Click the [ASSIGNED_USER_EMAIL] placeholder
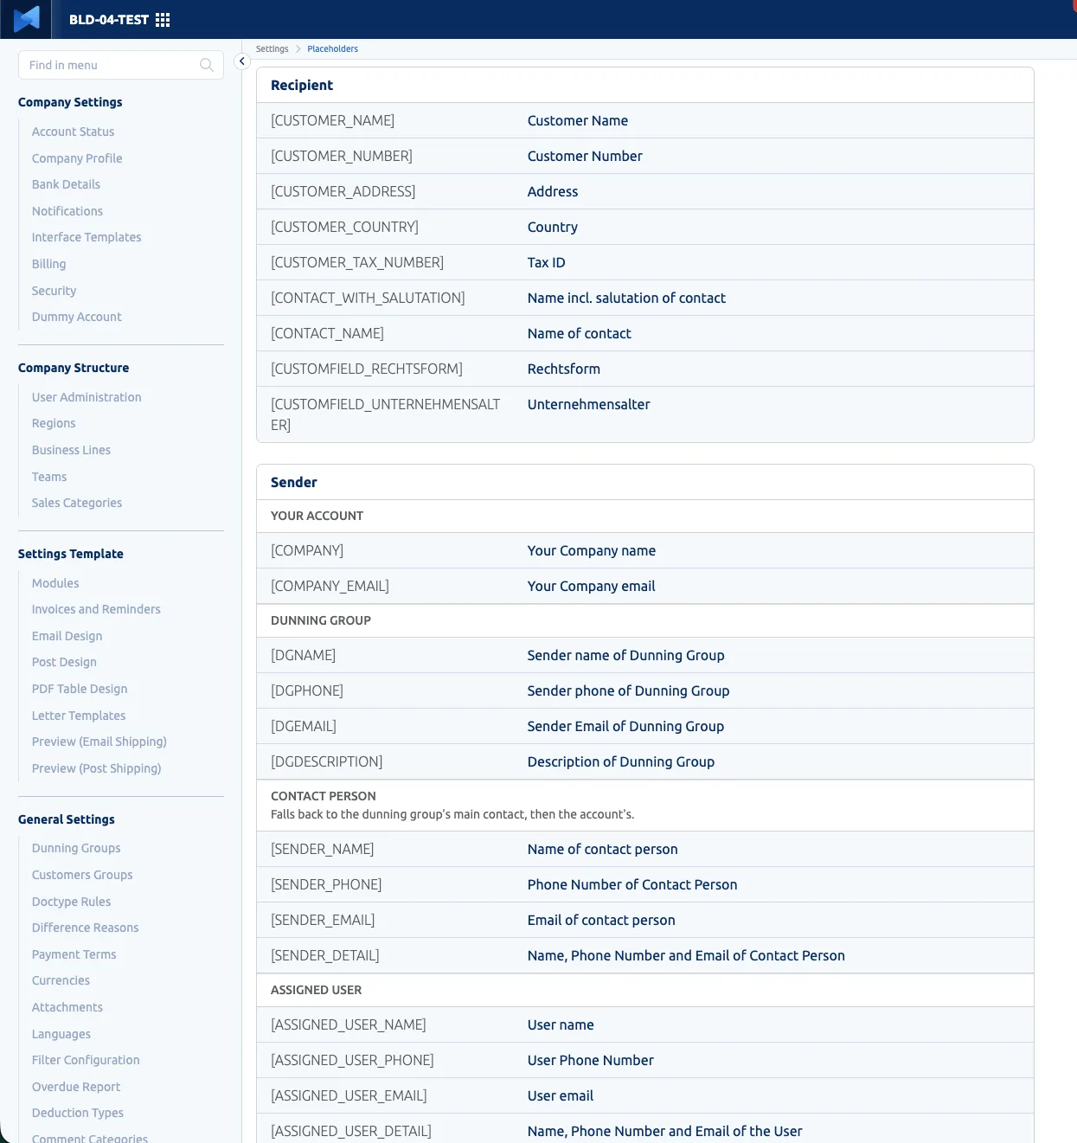The height and width of the screenshot is (1143, 1077). click(x=349, y=1095)
